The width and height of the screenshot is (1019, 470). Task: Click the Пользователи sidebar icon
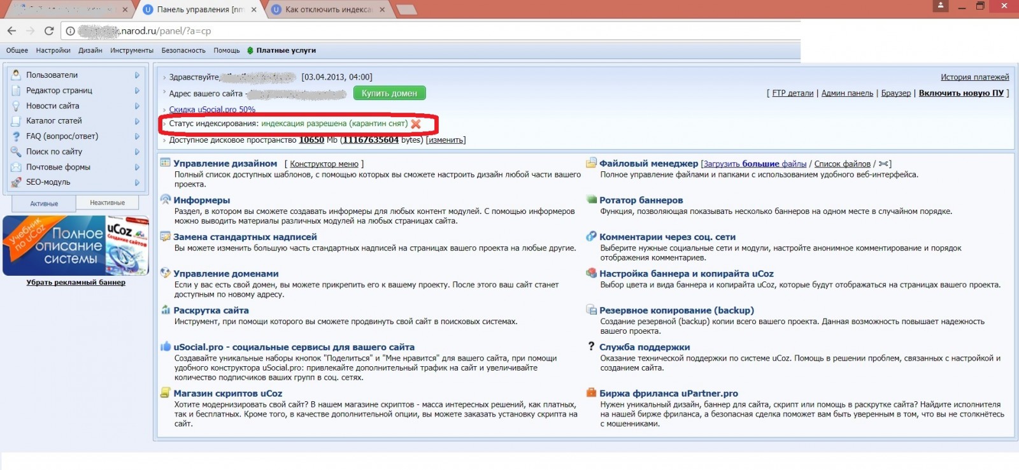click(16, 75)
